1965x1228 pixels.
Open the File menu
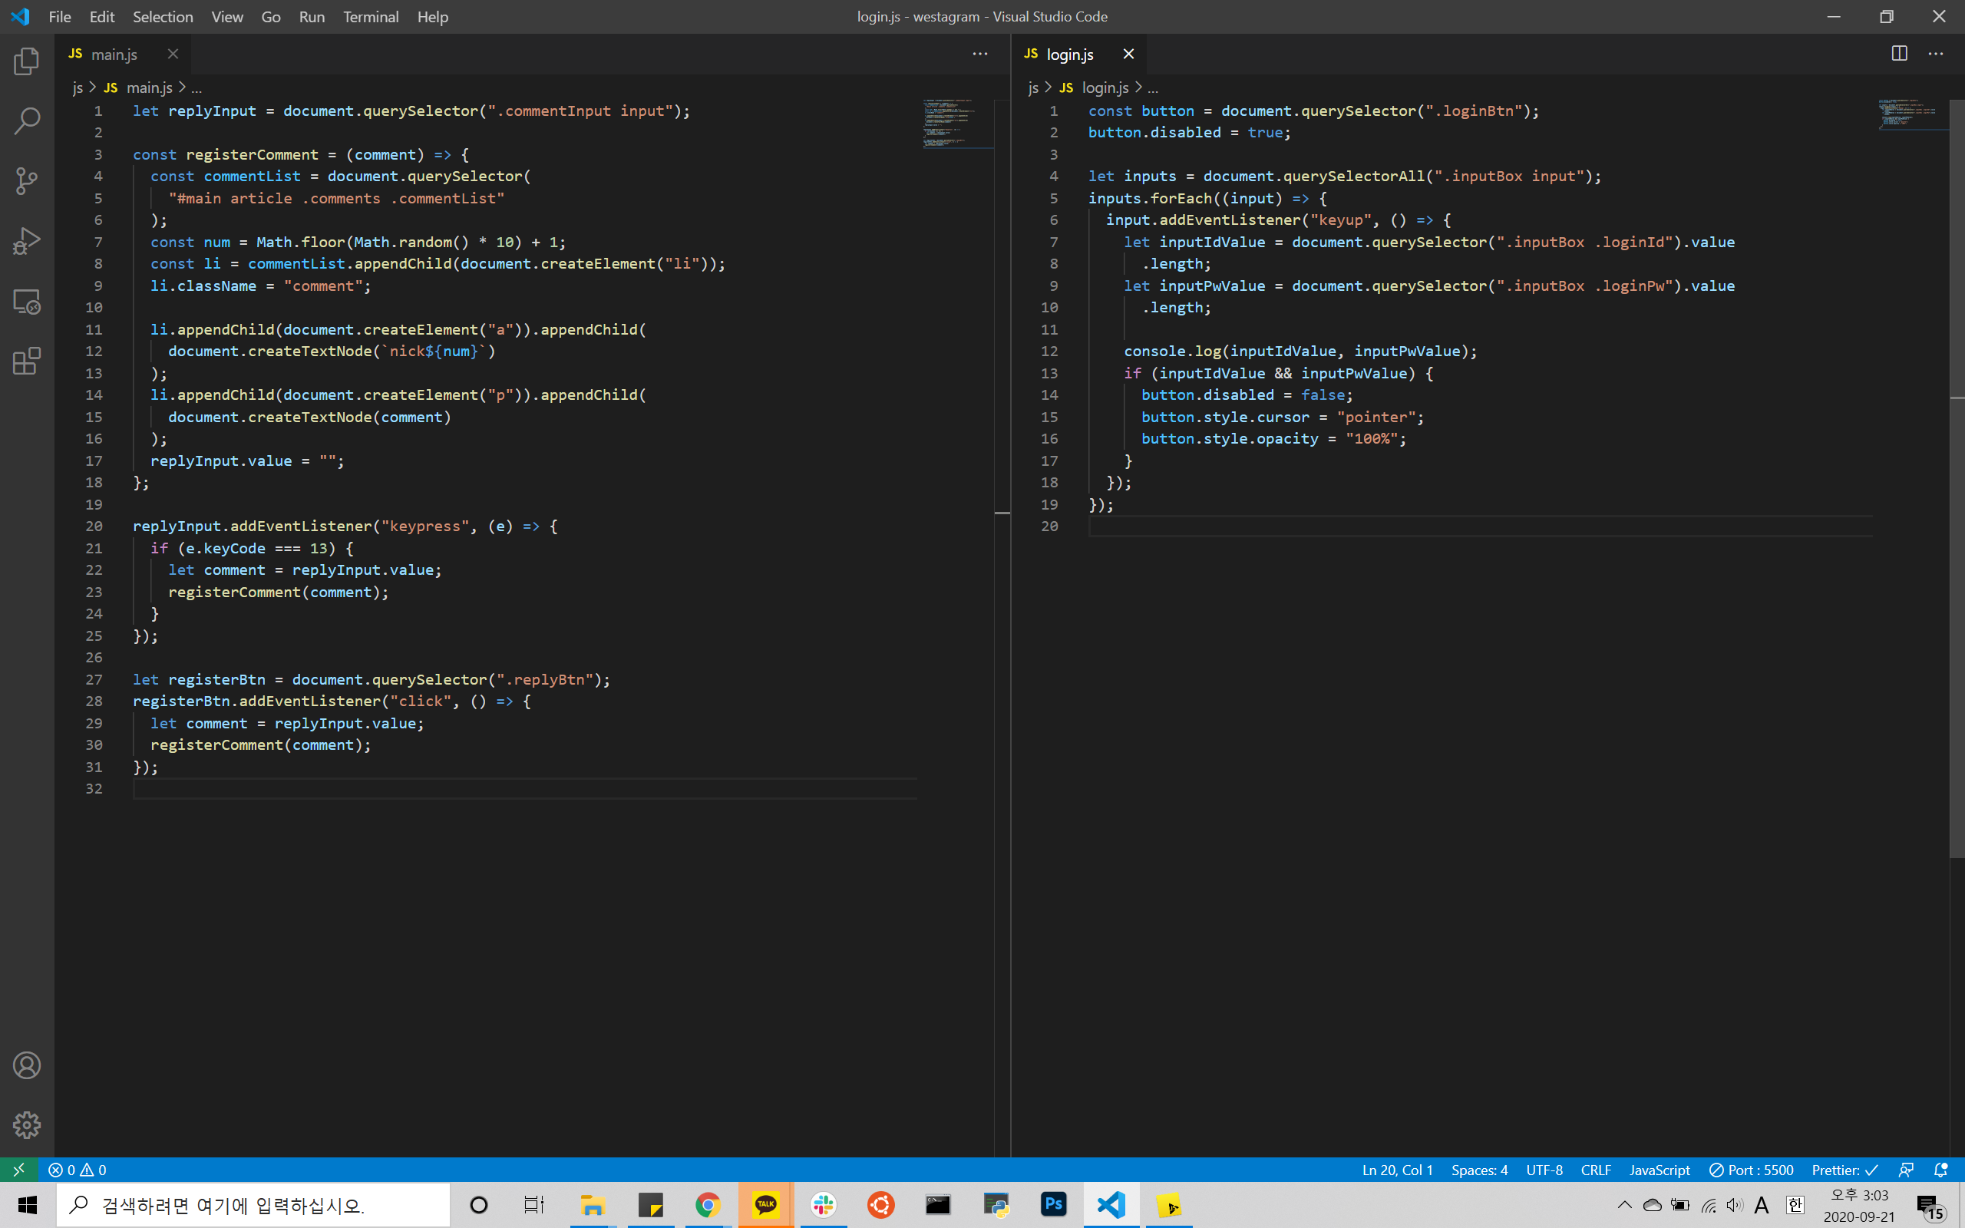coord(59,17)
